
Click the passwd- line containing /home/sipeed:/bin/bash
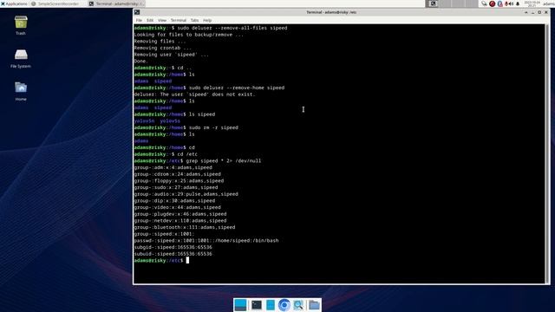pyautogui.click(x=206, y=241)
